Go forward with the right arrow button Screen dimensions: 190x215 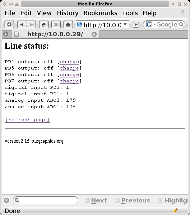[x=31, y=24]
